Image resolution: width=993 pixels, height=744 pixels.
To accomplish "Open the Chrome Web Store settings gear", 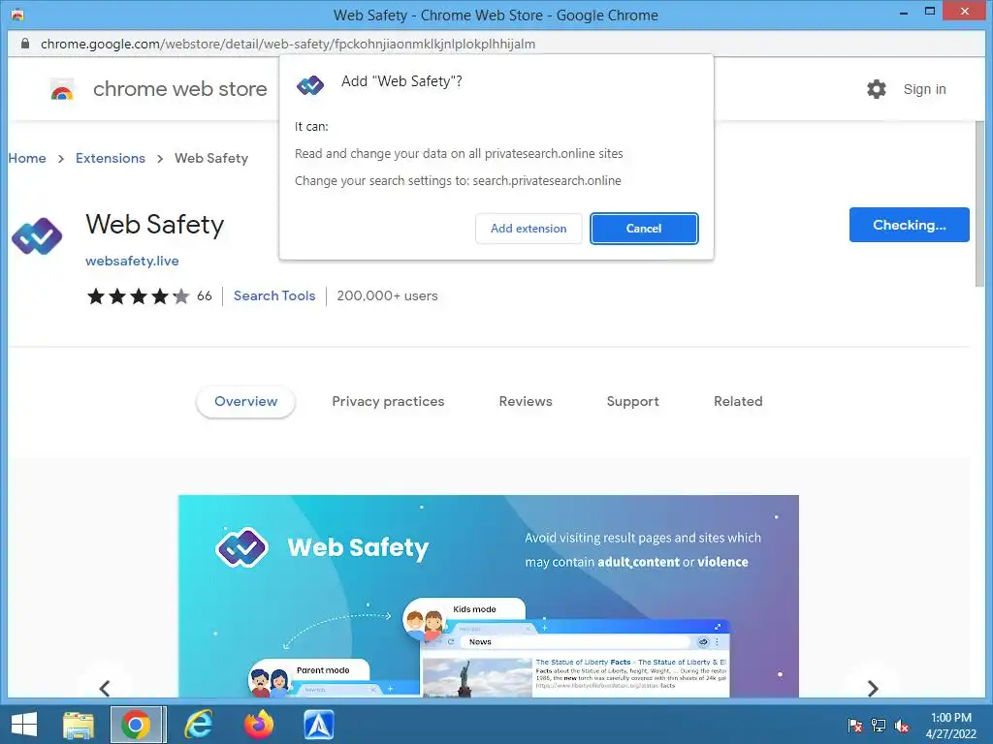I will tap(876, 89).
